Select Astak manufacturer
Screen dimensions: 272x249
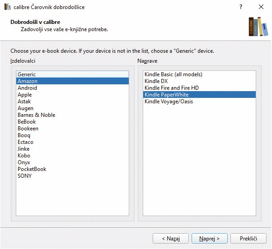point(72,101)
